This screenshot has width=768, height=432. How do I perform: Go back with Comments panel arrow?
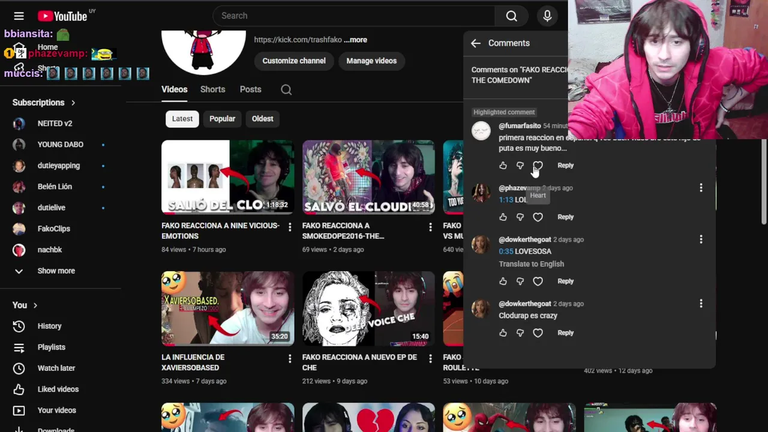(x=476, y=43)
